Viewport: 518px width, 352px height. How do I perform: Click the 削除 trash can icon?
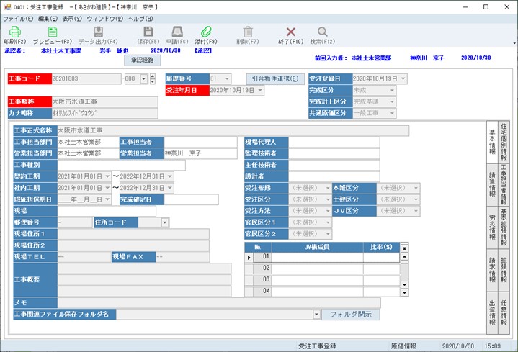(248, 32)
